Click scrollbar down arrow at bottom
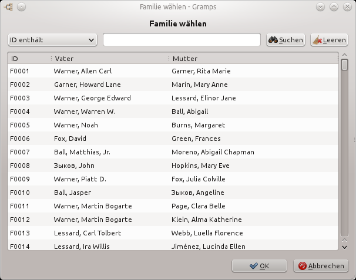Screen dimensions: 356x280 [x=344, y=247]
